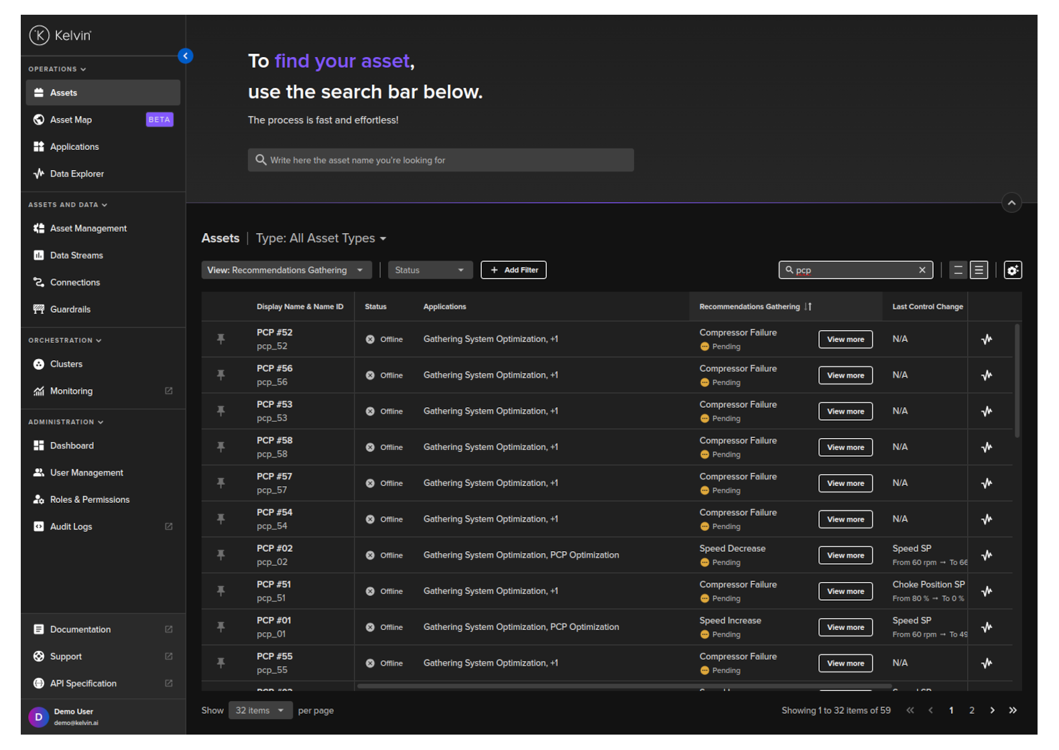Go to the last page of results

point(1013,710)
